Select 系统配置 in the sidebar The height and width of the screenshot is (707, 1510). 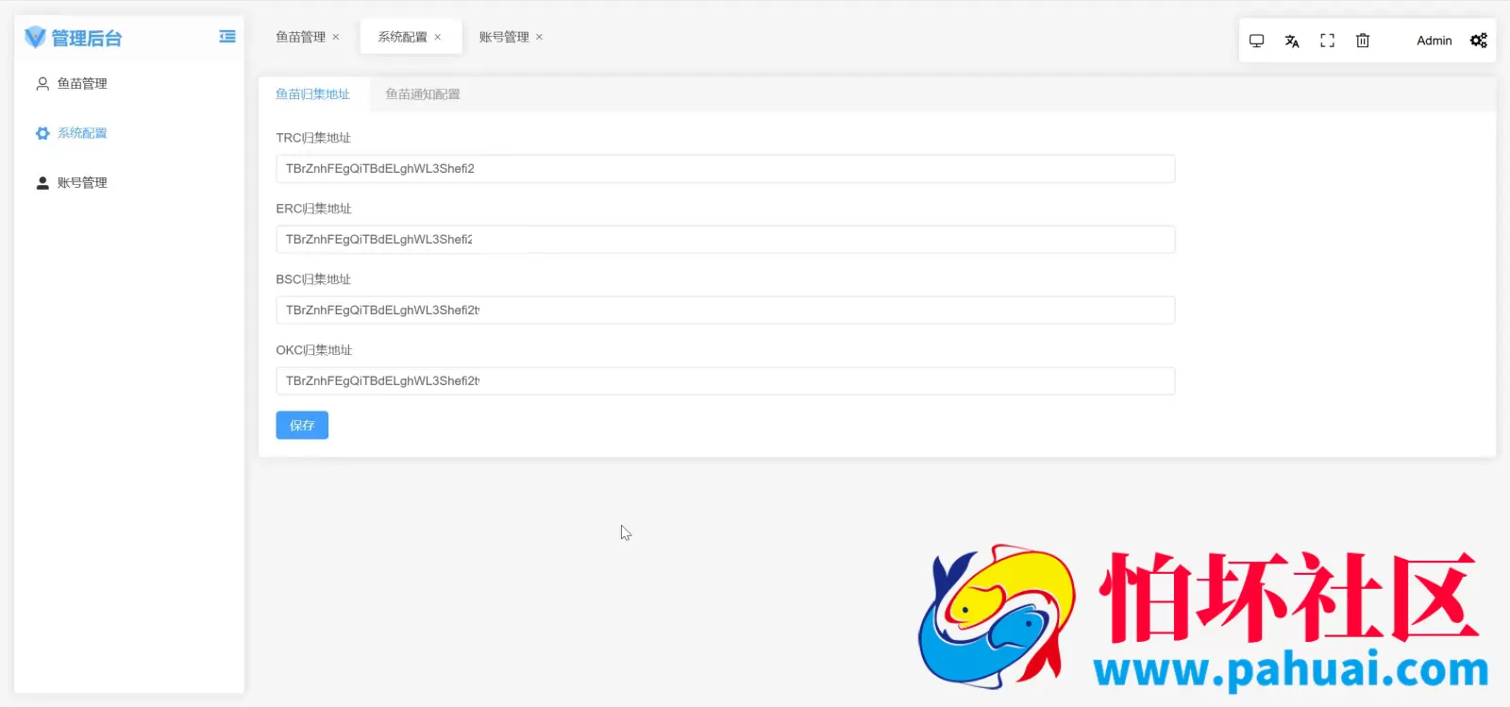129,133
